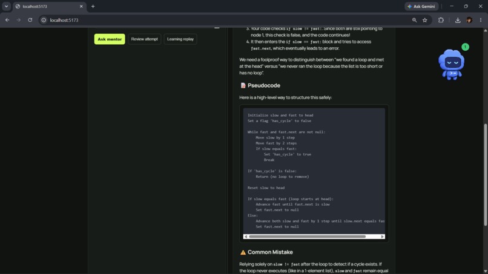
Task: Go back with browser back arrow
Action: (x=7, y=20)
